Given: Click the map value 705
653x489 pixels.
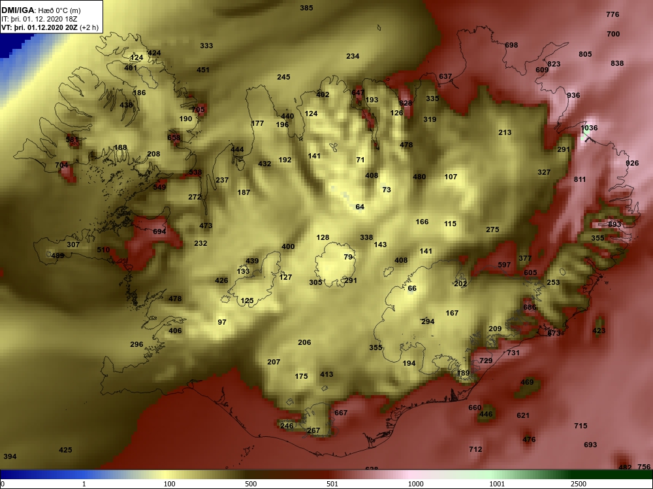Looking at the screenshot, I should click(x=199, y=110).
